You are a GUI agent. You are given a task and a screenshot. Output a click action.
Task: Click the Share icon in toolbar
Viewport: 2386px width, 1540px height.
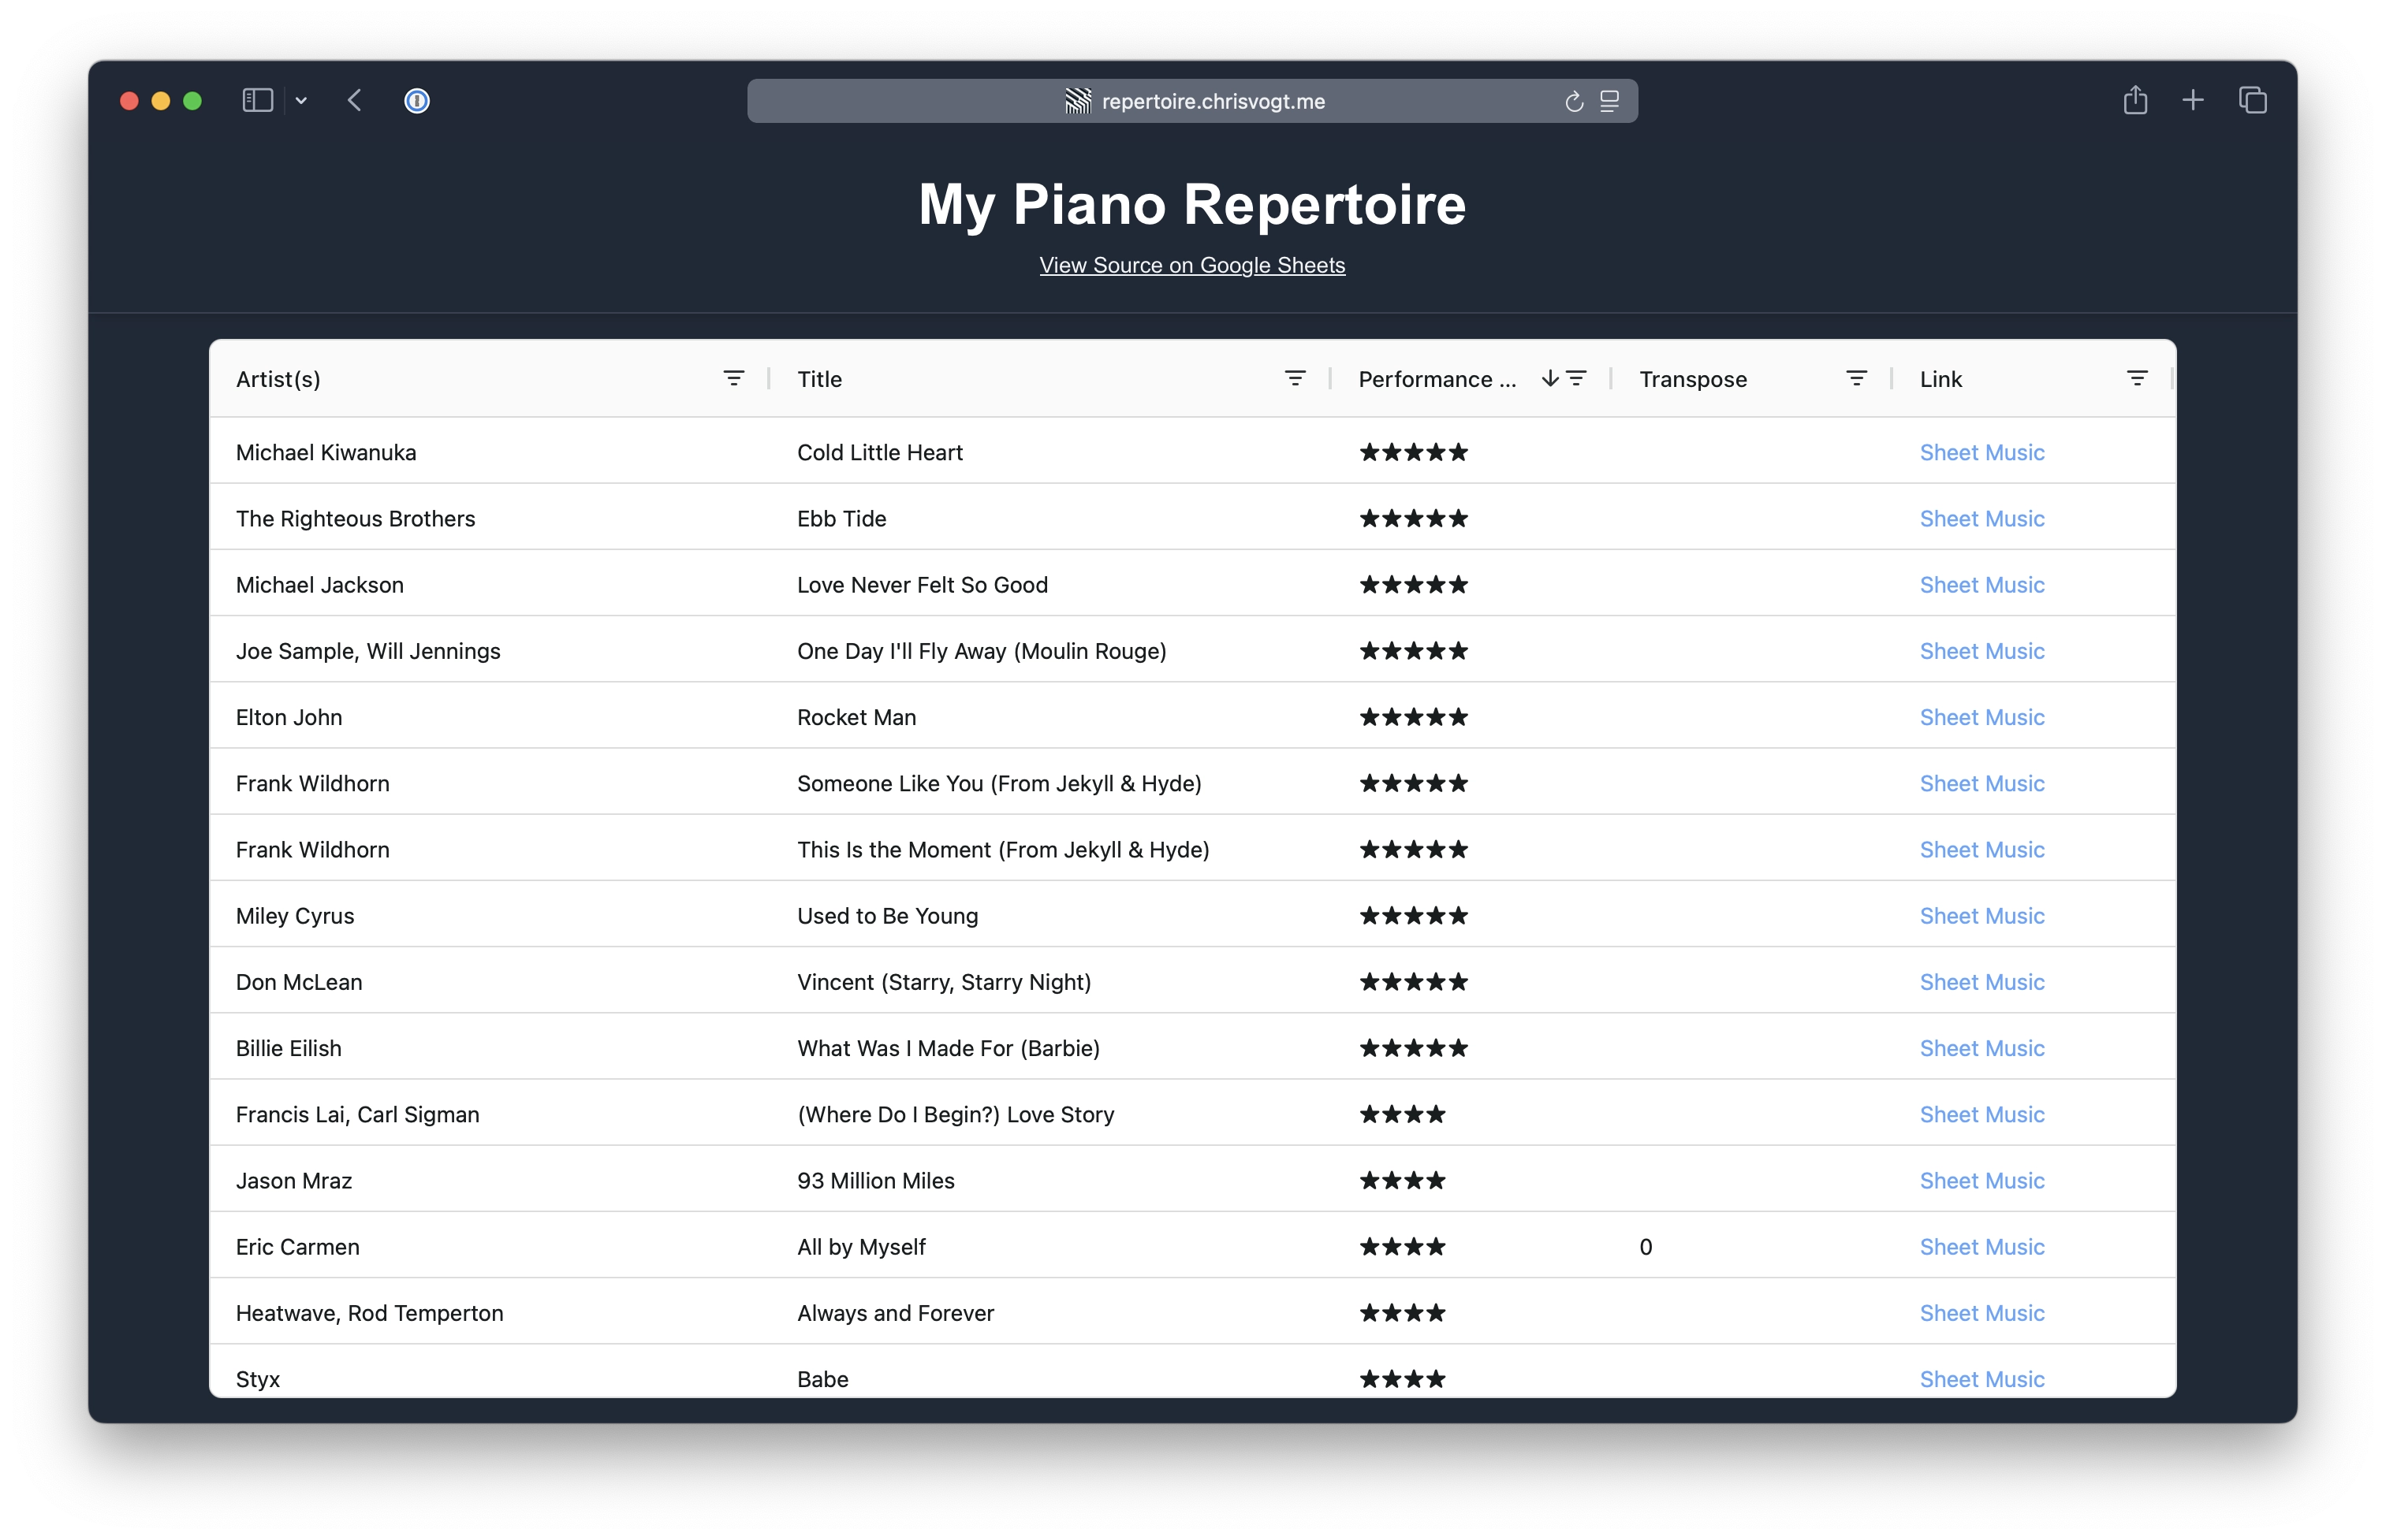tap(2135, 100)
